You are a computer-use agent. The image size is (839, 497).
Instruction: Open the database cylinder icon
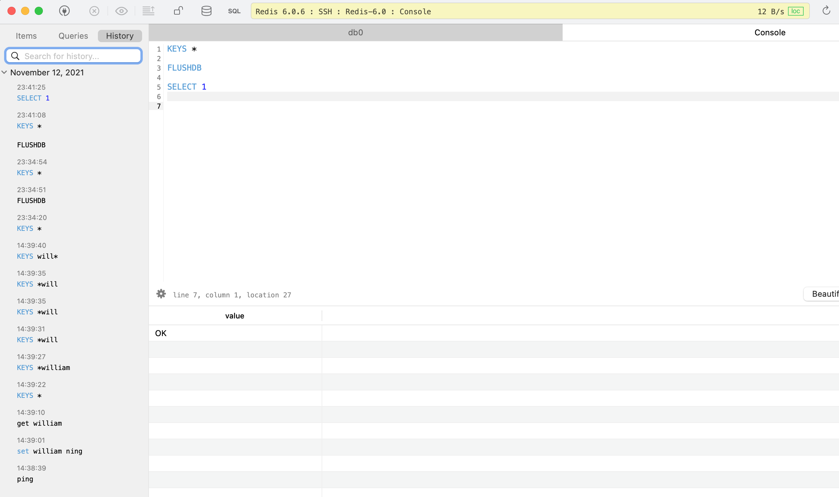tap(206, 11)
